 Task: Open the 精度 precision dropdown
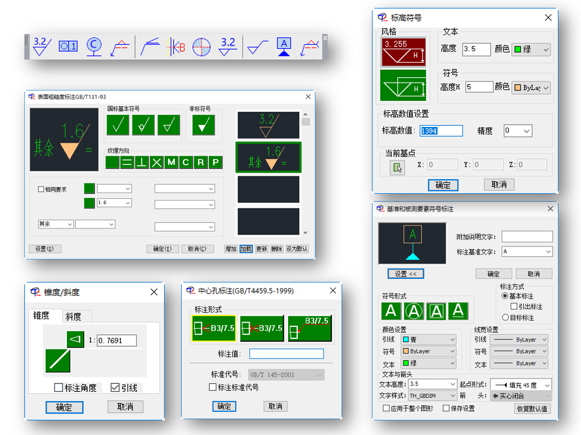click(518, 131)
